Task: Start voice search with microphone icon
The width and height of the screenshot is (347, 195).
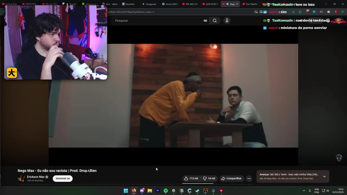Action: pos(227,21)
